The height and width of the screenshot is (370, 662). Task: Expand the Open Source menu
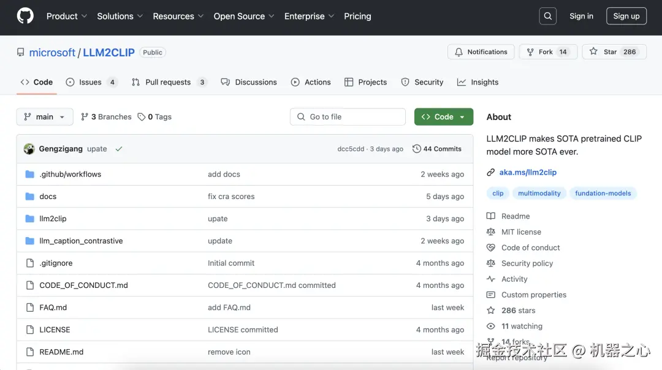coord(244,16)
